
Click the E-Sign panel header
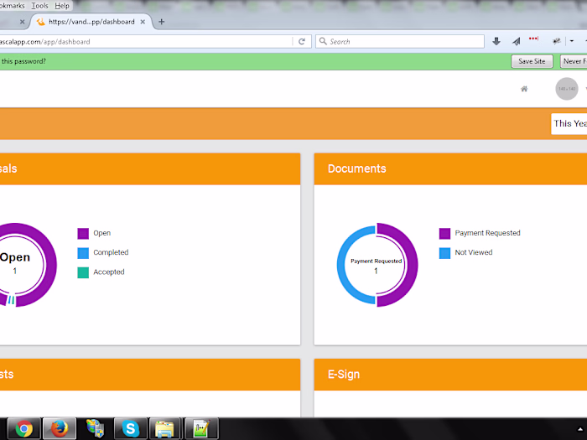(x=450, y=375)
